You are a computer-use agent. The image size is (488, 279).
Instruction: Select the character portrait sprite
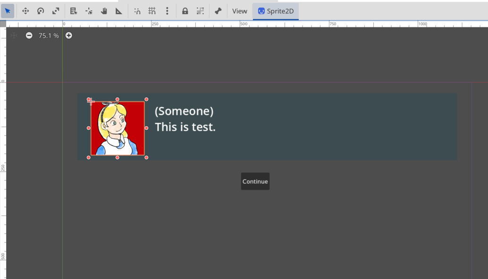(x=118, y=128)
